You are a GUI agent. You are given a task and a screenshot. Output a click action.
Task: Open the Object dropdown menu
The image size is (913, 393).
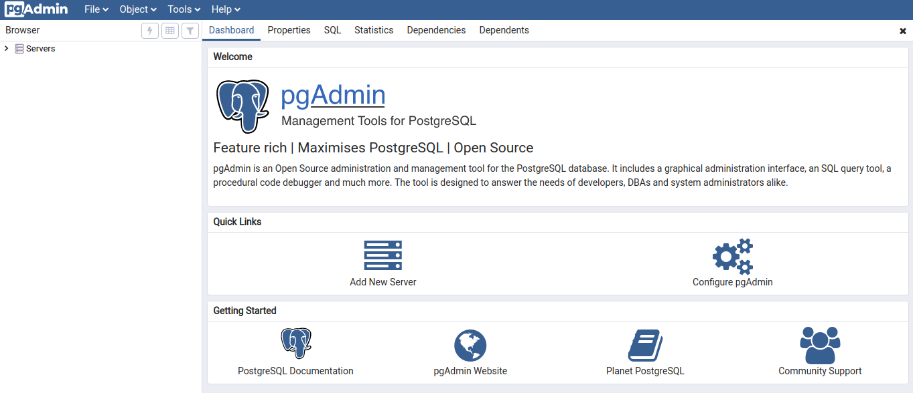[137, 9]
